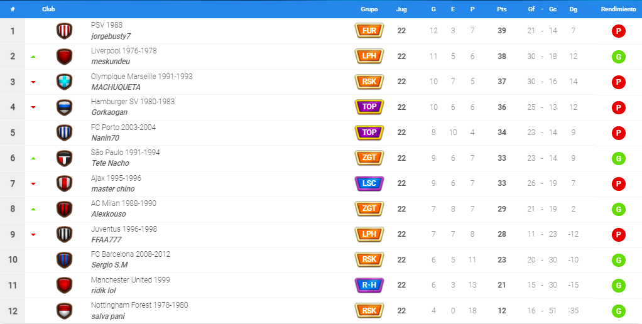The width and height of the screenshot is (642, 324).
Task: Open Nottingham Forest 1978-1980 team page
Action: coord(139,305)
